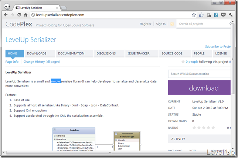238x158 pixels.
Task: Focus the Search Wiki & Documentation field
Action: click(199, 74)
